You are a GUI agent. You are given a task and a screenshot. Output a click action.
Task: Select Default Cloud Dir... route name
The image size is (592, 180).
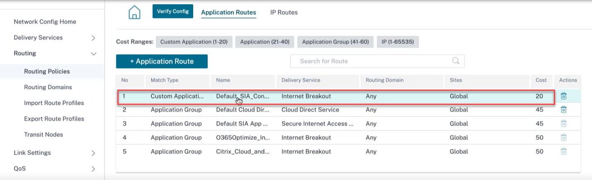(243, 110)
